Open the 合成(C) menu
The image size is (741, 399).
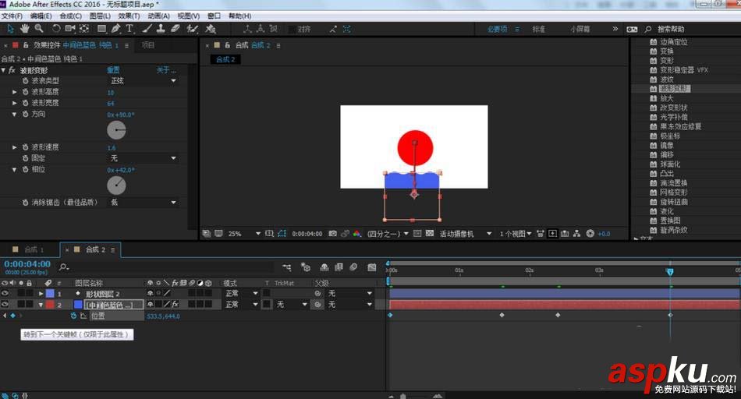[x=70, y=16]
